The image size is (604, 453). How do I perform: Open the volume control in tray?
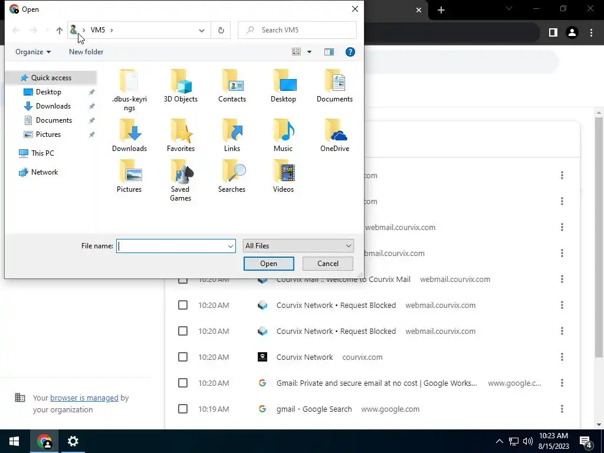click(528, 441)
